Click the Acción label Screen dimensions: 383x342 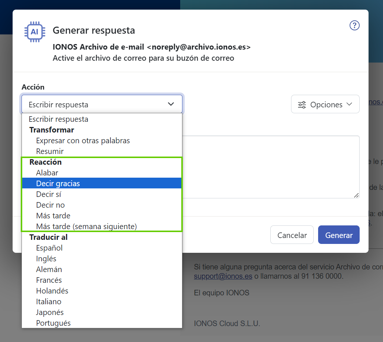pos(33,87)
